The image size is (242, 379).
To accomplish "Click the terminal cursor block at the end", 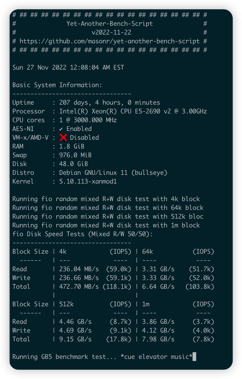I will click(194, 357).
